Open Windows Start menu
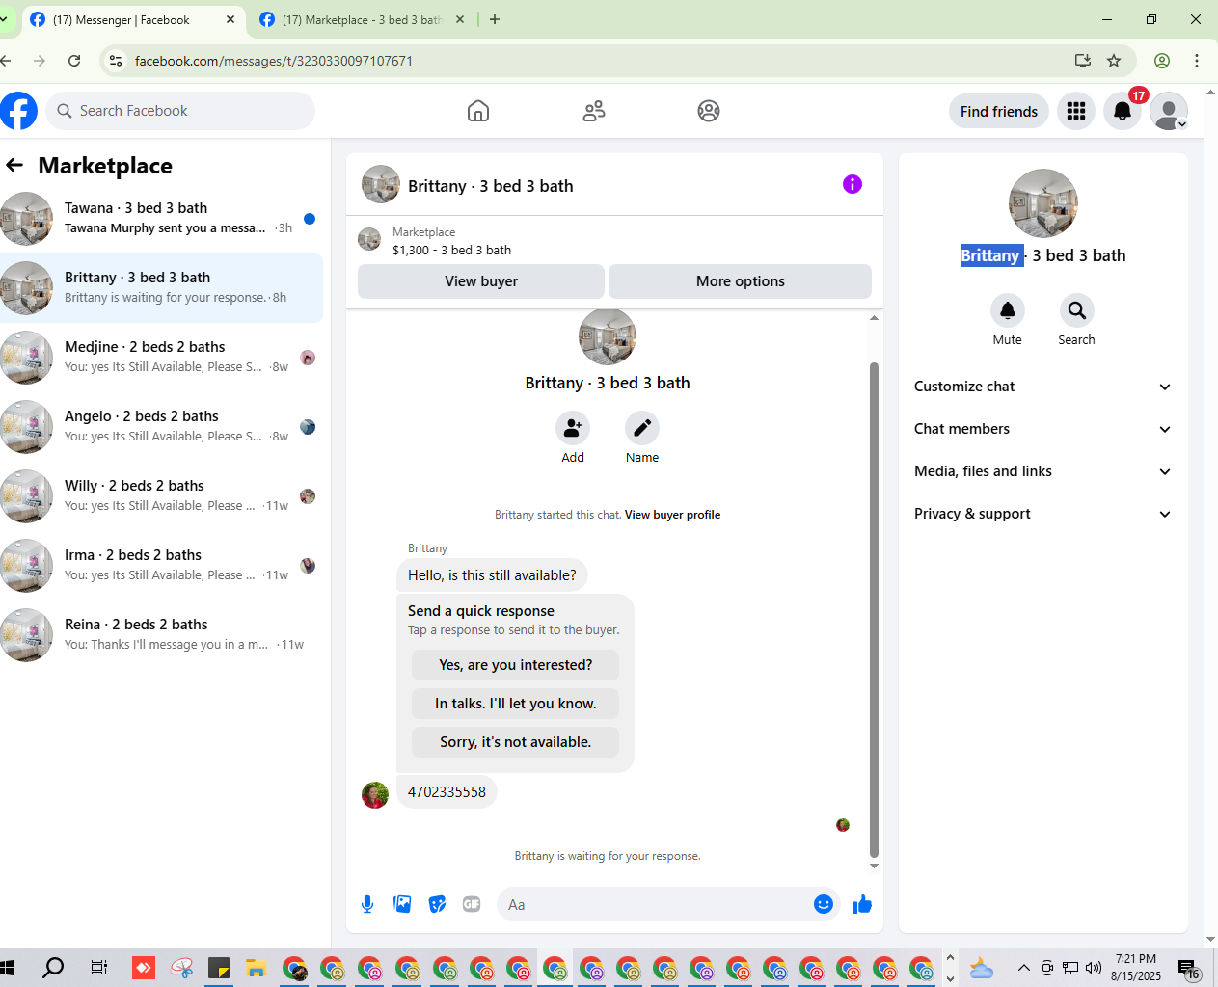This screenshot has height=987, width=1218. tap(8, 968)
